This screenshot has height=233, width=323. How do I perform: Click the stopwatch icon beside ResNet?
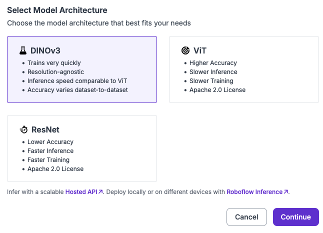coord(23,129)
